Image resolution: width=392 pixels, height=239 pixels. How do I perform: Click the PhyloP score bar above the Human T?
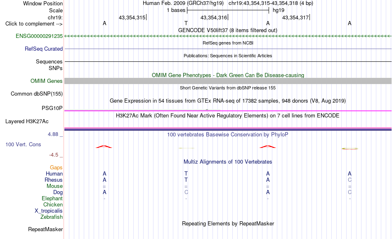click(186, 148)
